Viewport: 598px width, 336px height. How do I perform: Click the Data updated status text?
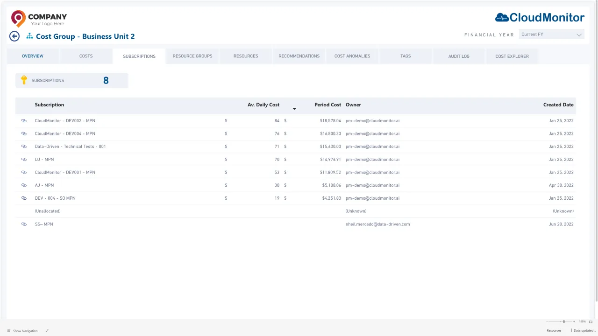click(x=584, y=331)
